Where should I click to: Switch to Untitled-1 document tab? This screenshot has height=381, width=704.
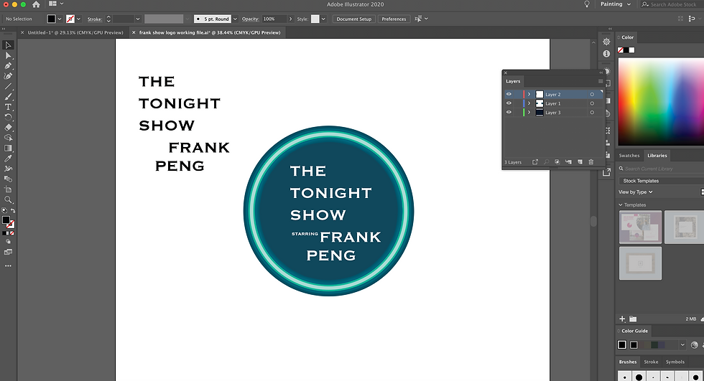[75, 32]
